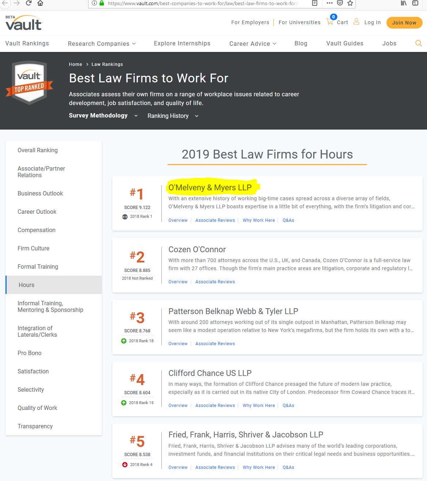The image size is (427, 481).
Task: Click the Log In user icon
Action: tap(356, 21)
